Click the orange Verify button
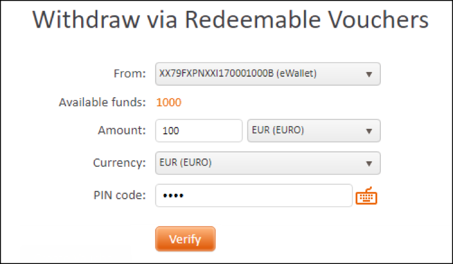 click(185, 239)
